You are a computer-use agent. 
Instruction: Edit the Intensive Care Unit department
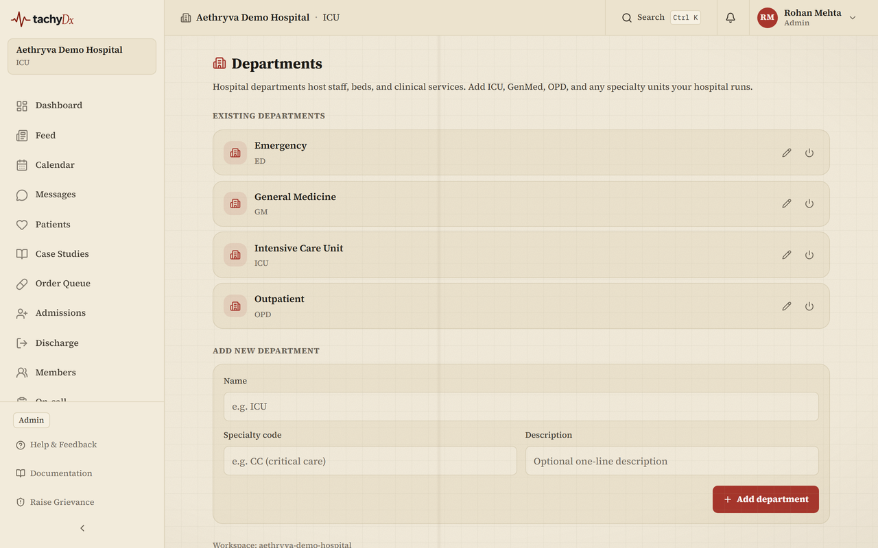pyautogui.click(x=787, y=255)
